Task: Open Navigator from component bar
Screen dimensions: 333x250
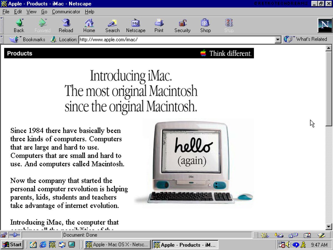Action: [x=264, y=235]
